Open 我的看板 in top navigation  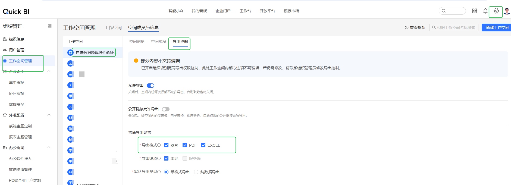click(x=199, y=11)
